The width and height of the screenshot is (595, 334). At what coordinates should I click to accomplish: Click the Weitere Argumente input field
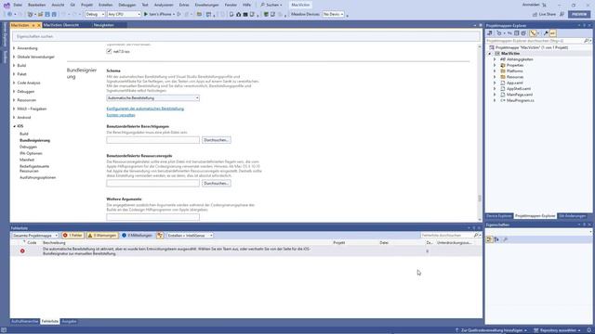[x=152, y=217]
